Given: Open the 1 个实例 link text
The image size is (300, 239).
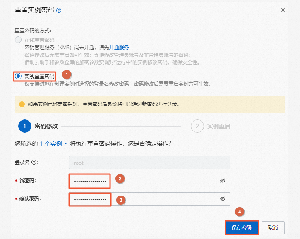Looking at the screenshot, I should 51,143.
